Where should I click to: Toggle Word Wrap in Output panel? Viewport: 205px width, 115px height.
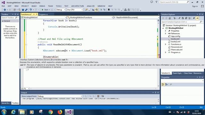[102, 96]
